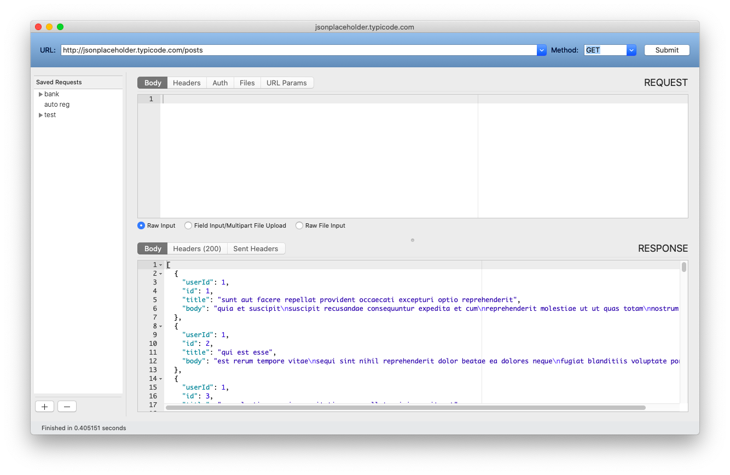The width and height of the screenshot is (730, 475).
Task: Open the URL history dropdown arrow
Action: pos(542,50)
